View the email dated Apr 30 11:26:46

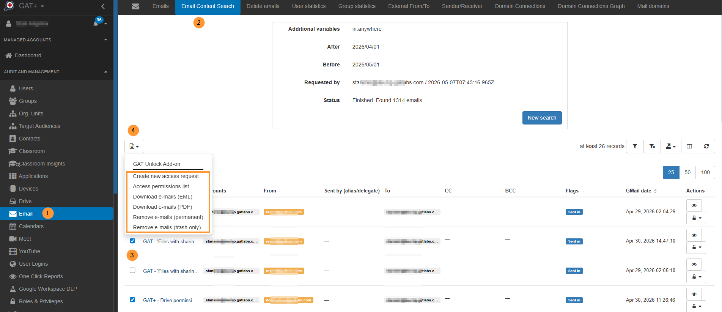[x=694, y=294]
